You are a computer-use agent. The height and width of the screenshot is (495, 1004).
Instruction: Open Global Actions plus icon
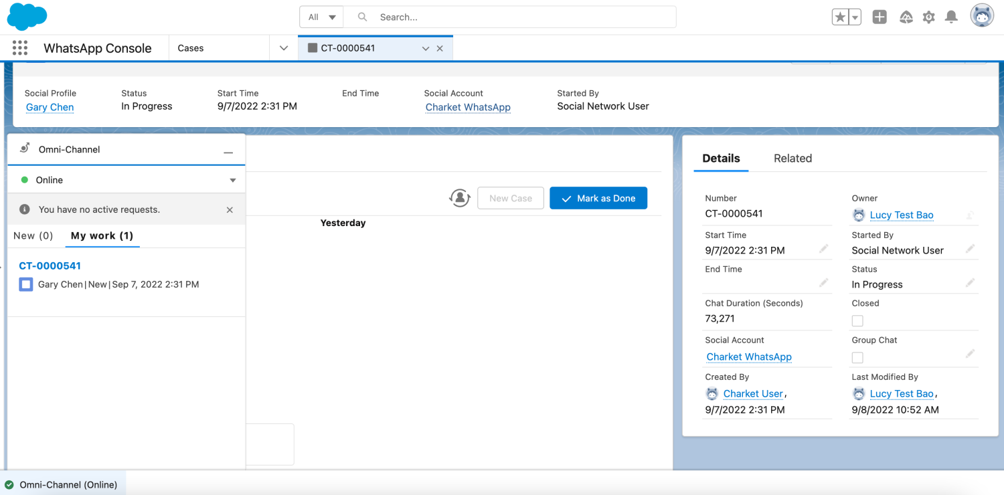click(x=880, y=17)
